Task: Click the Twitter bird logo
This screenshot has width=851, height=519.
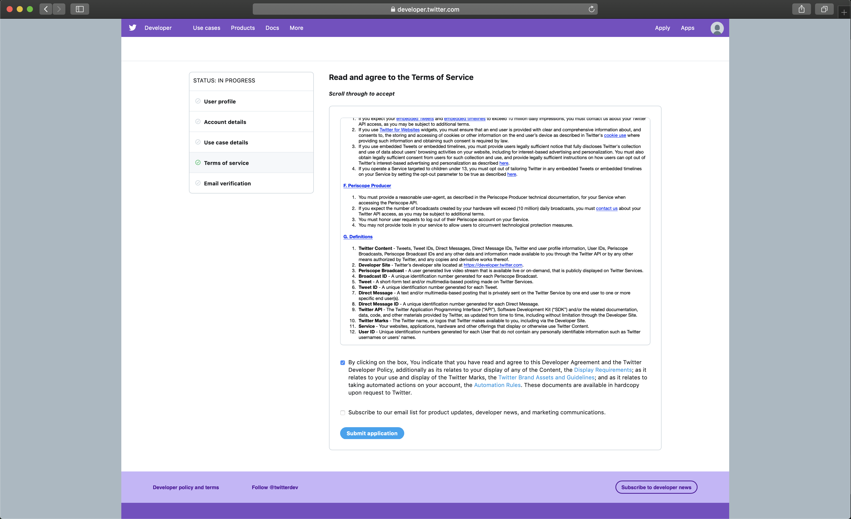Action: click(x=133, y=28)
